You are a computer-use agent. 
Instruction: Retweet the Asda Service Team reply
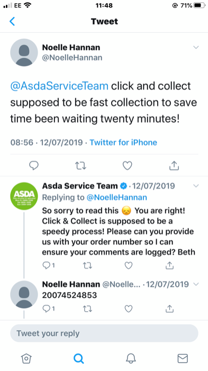pyautogui.click(x=87, y=266)
